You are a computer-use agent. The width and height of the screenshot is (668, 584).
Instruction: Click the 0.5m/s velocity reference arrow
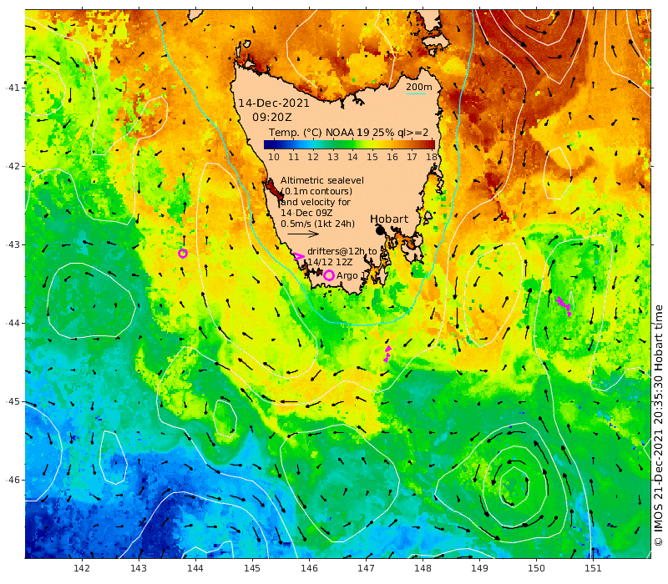click(303, 234)
